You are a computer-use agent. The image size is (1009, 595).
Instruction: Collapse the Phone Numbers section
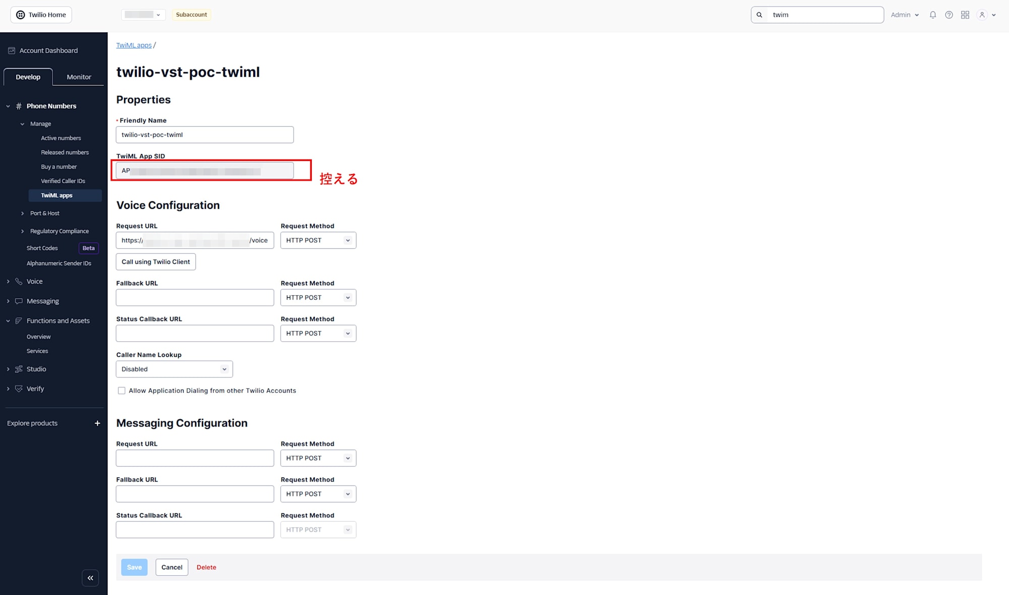(8, 106)
